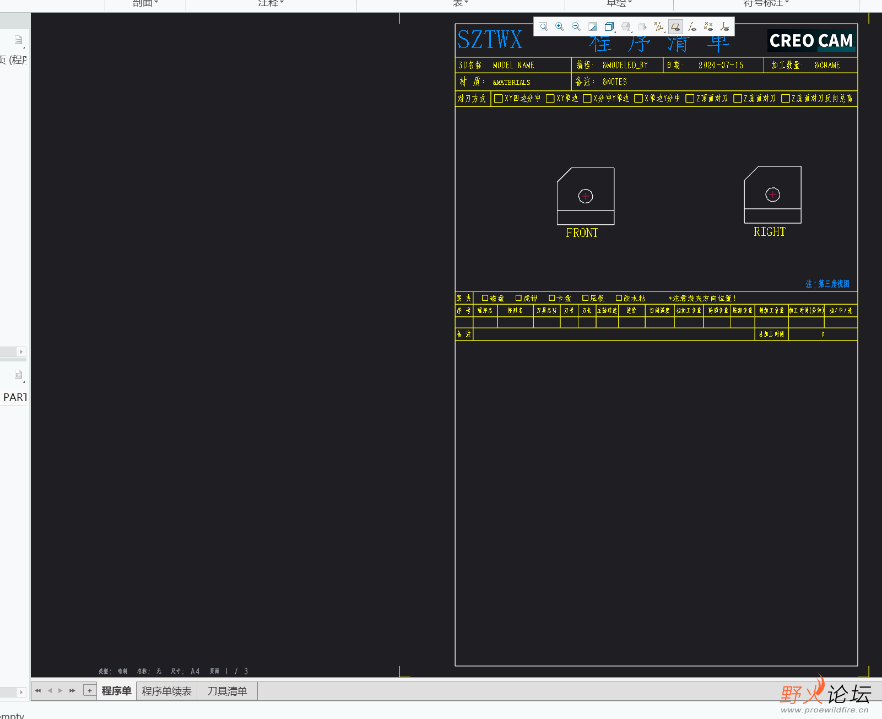Click the Zoom Out magnifier icon
Image resolution: width=882 pixels, height=719 pixels.
pos(576,26)
